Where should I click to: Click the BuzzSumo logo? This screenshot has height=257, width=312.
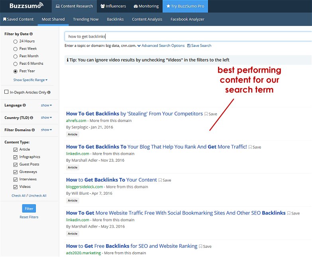(26, 6)
